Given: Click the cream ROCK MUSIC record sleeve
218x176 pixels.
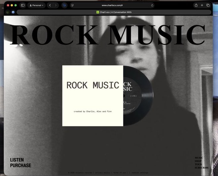Looking at the screenshot, I should 93,96.
